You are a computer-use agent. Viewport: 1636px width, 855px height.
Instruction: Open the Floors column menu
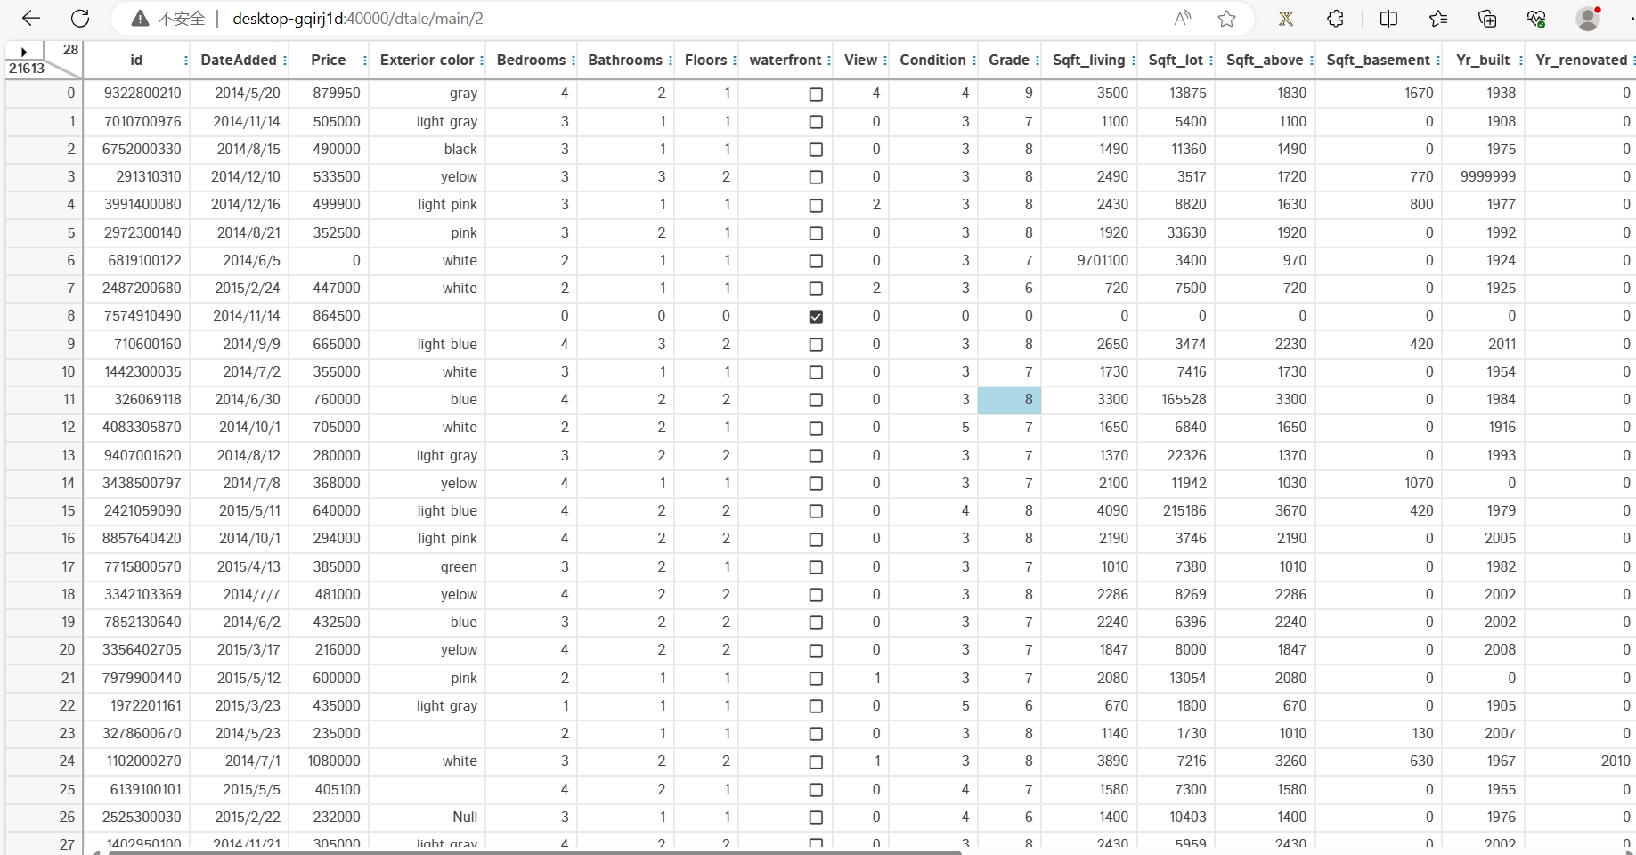pos(735,61)
